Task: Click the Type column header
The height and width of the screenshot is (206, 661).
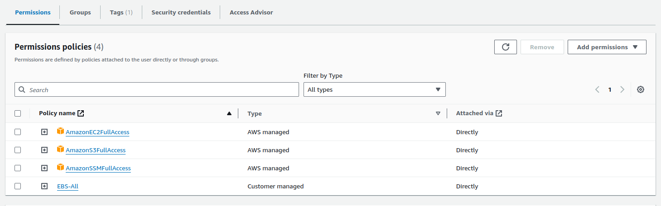Action: tap(255, 113)
